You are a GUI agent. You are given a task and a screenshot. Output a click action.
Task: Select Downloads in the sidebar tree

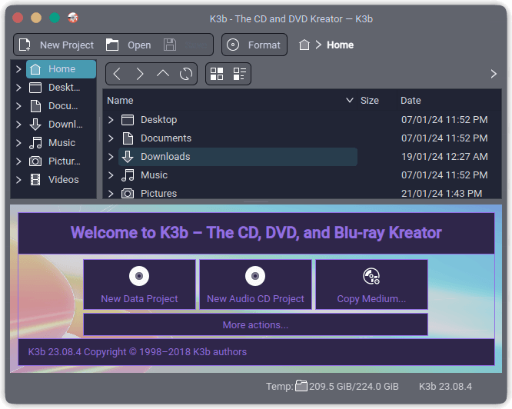coord(61,125)
